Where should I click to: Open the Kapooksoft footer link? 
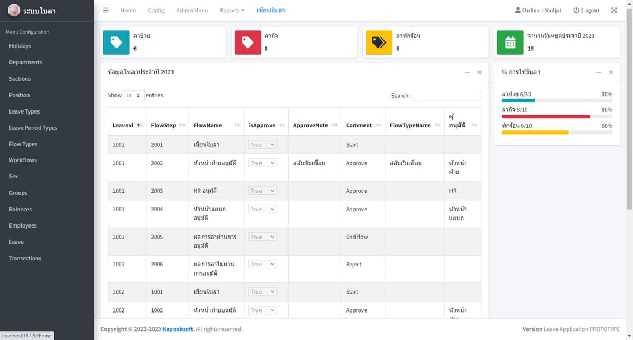pyautogui.click(x=178, y=329)
